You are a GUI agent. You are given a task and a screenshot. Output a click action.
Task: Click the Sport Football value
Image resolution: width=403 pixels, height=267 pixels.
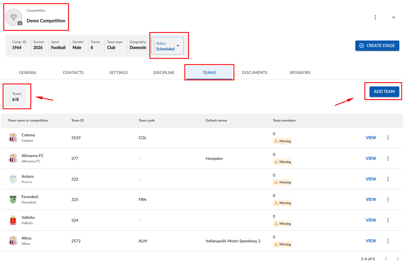[58, 48]
